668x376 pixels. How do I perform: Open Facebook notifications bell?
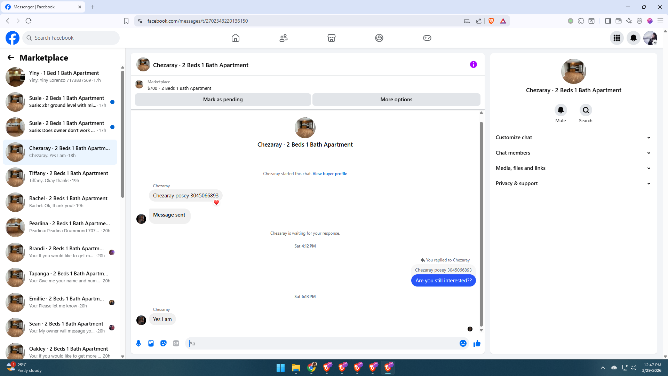coord(634,38)
